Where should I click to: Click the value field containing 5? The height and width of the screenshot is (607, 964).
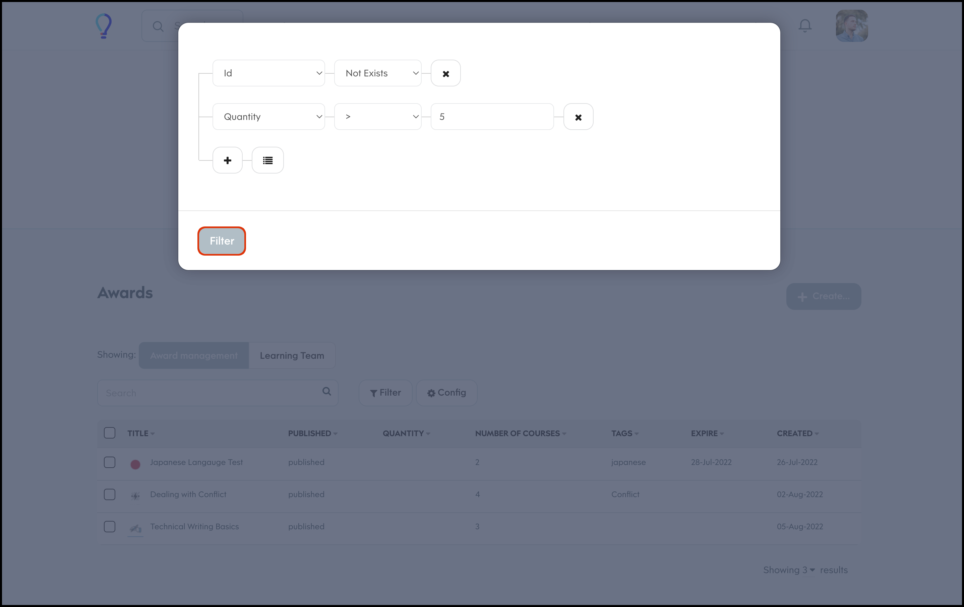(492, 117)
